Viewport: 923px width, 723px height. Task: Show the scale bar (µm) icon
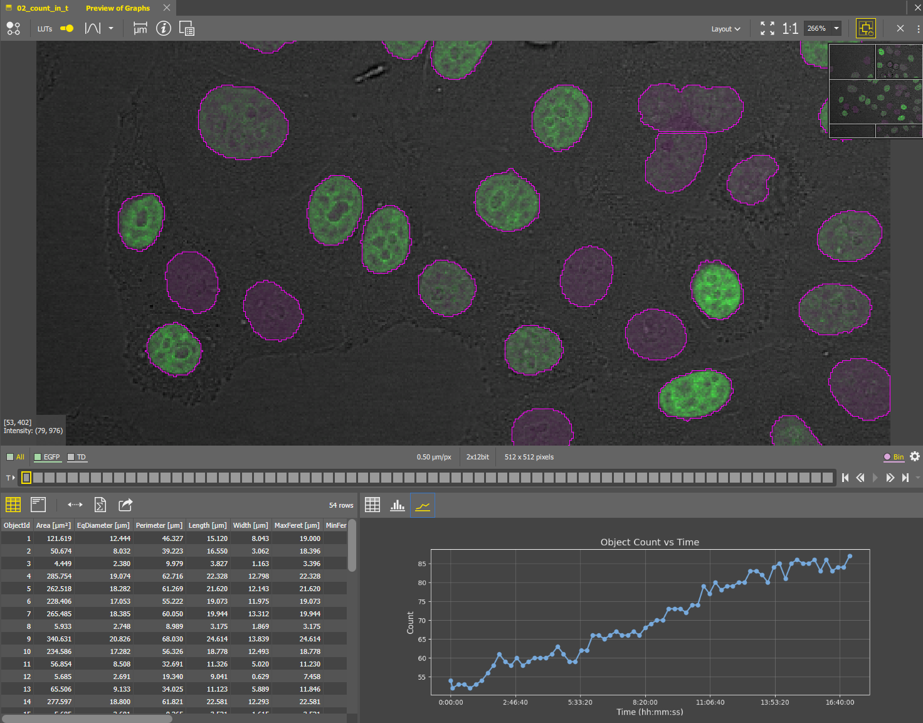tap(140, 28)
